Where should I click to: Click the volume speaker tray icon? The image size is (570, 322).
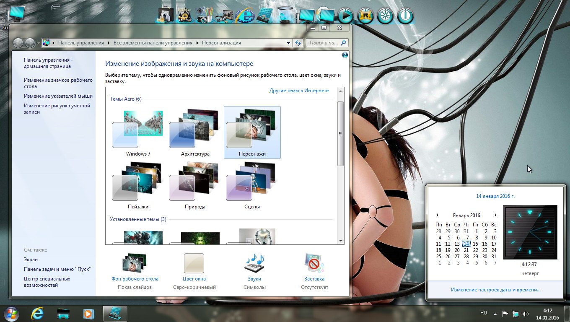(526, 314)
